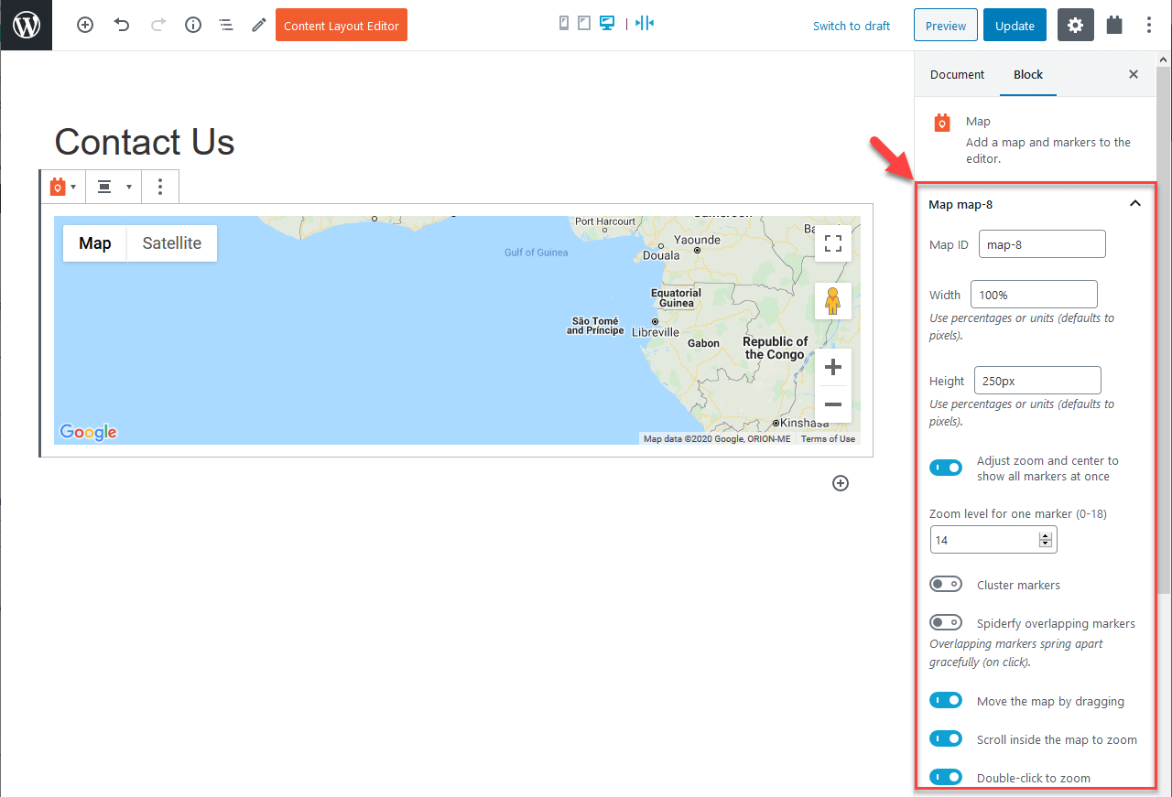Click the Update button
The height and width of the screenshot is (797, 1172).
(x=1015, y=26)
